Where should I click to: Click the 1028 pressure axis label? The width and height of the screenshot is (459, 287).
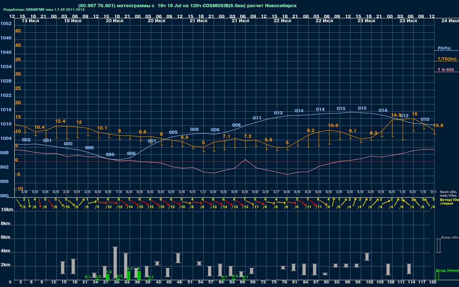coord(6,81)
